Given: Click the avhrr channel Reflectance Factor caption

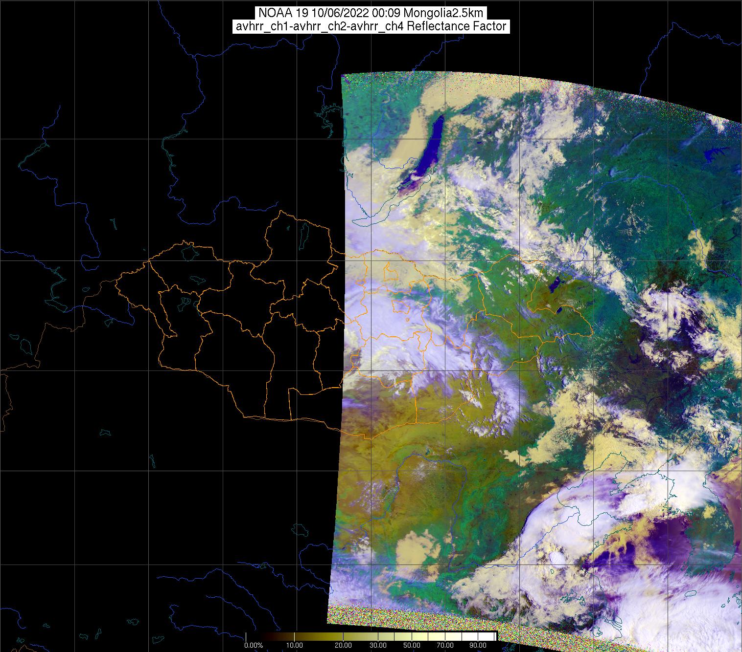Looking at the screenshot, I should [371, 26].
